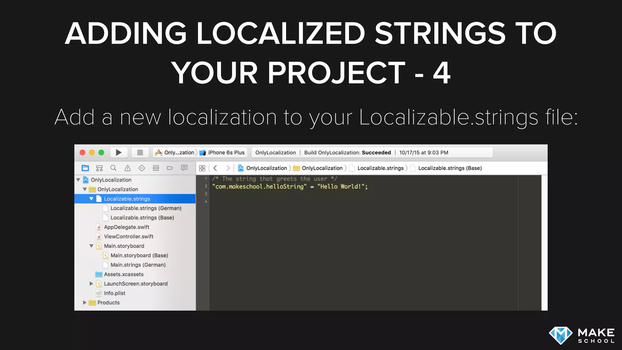Click the 10/17/15 at 9:03 PM timestamp
The image size is (622, 350).
click(x=424, y=153)
